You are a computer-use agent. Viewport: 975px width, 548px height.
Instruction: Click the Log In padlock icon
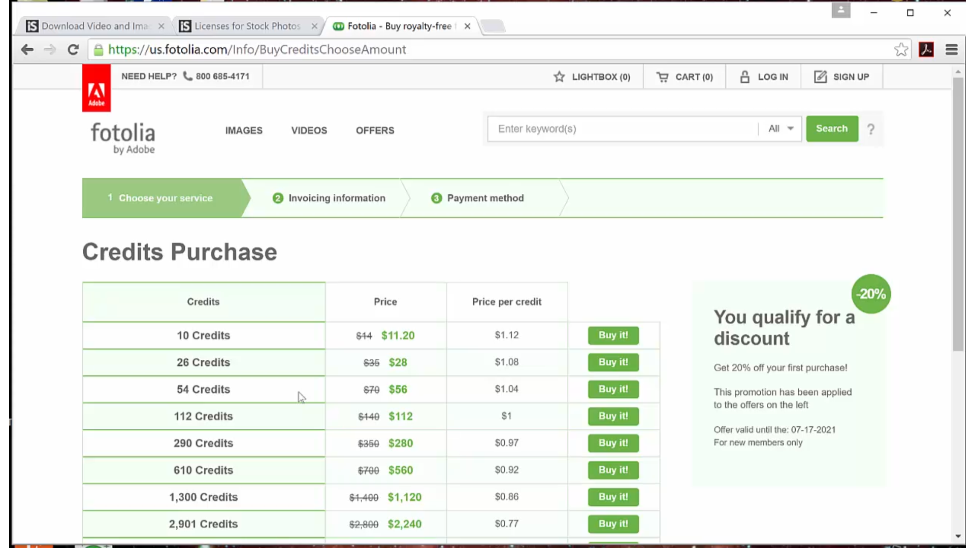744,77
